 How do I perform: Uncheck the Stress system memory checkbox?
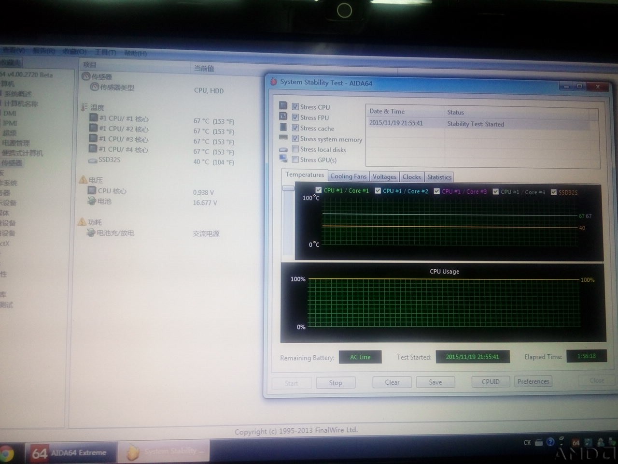[295, 139]
